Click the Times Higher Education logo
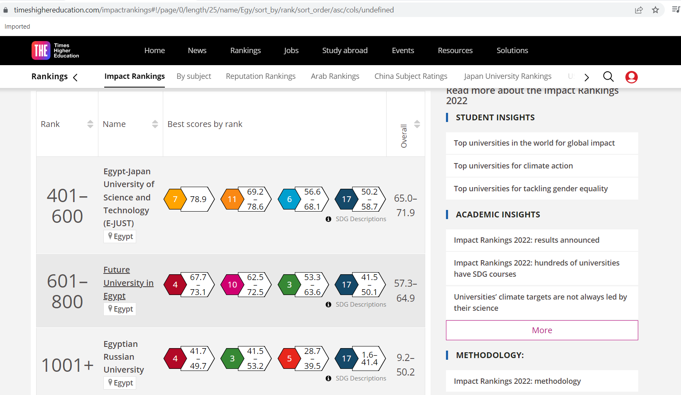Viewport: 681px width, 395px height. pyautogui.click(x=55, y=51)
